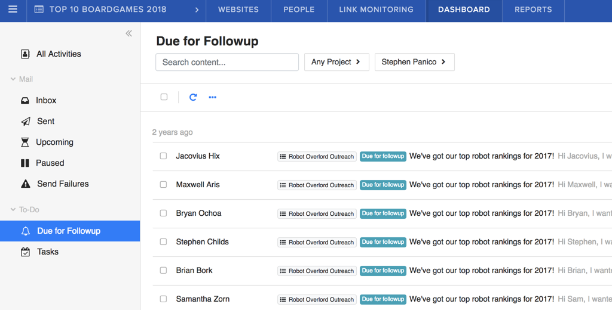Switch to the Link Monitoring tab
612x310 pixels.
click(376, 10)
